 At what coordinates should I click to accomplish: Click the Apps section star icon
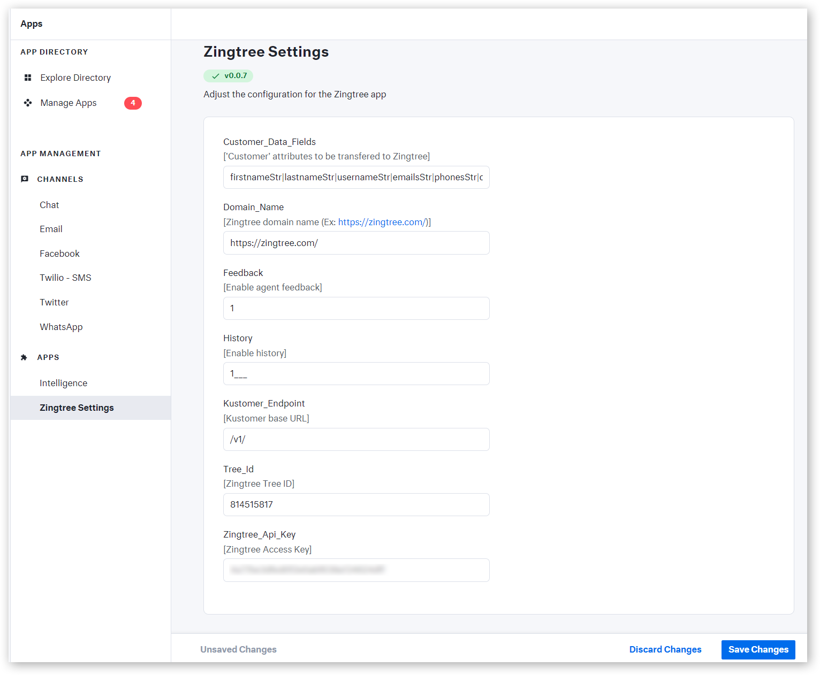[x=24, y=357]
